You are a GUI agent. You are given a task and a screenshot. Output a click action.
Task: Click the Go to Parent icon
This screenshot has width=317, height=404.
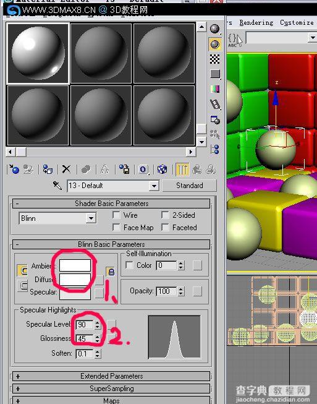click(x=197, y=170)
